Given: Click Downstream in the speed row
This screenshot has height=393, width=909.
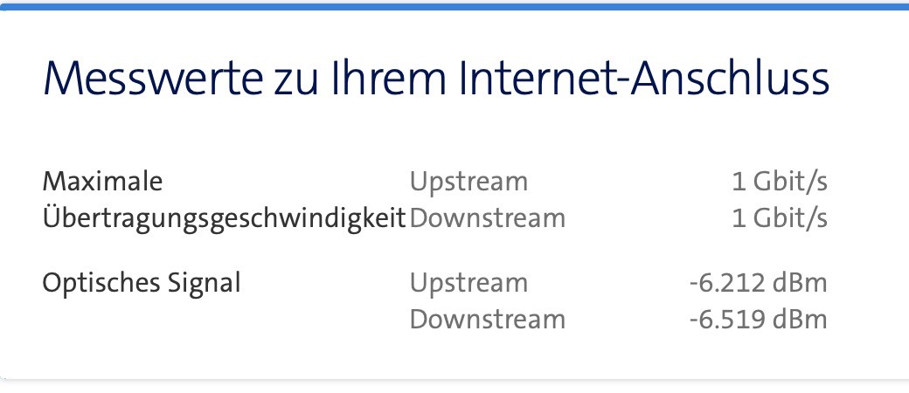Looking at the screenshot, I should pyautogui.click(x=487, y=217).
